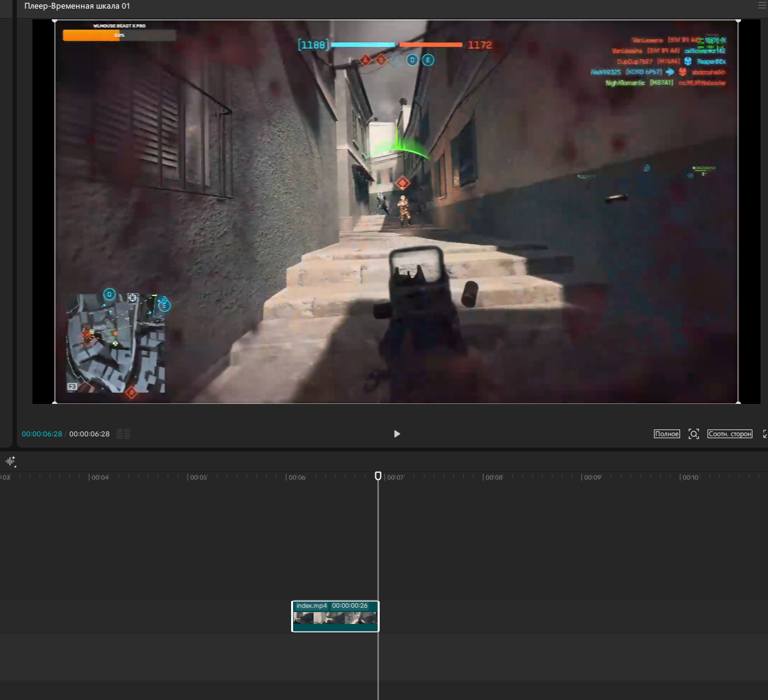Open the zoom preview focus icon

pyautogui.click(x=694, y=434)
